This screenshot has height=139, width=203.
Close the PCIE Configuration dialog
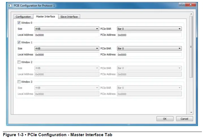[191, 5]
